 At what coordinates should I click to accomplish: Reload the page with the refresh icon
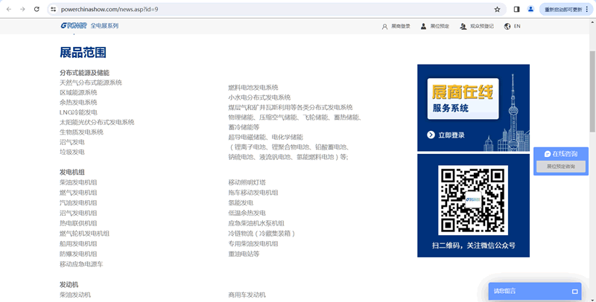tap(37, 9)
